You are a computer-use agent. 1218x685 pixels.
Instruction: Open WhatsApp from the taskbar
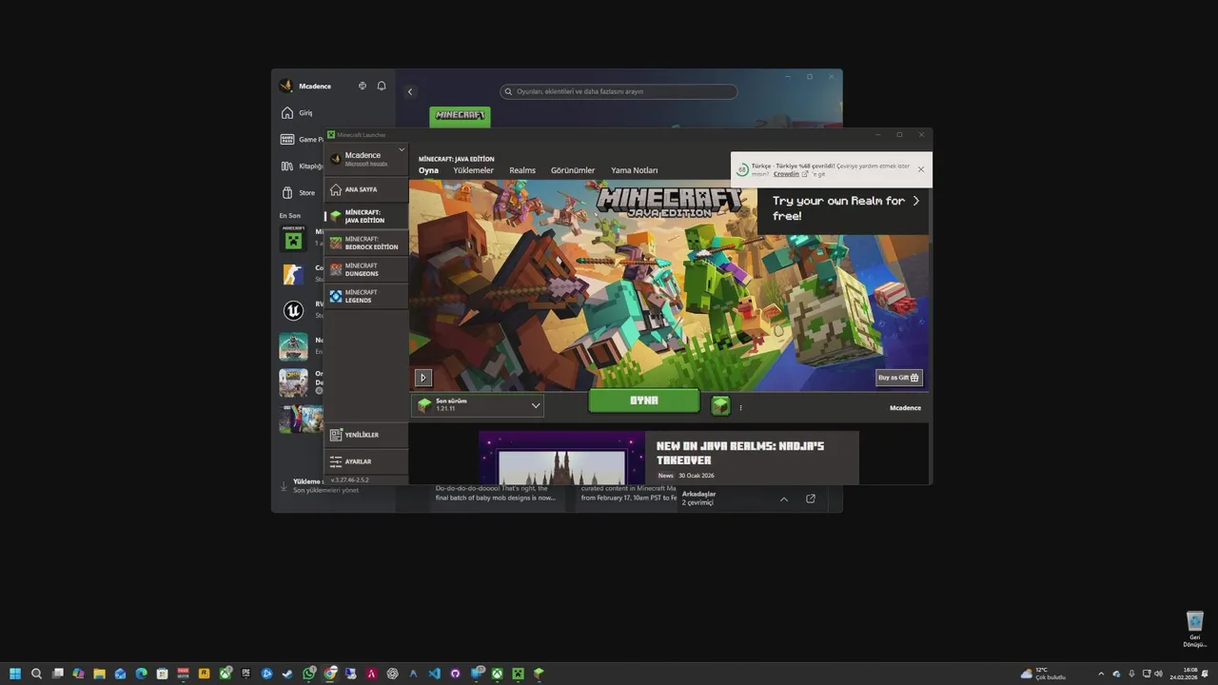click(308, 674)
